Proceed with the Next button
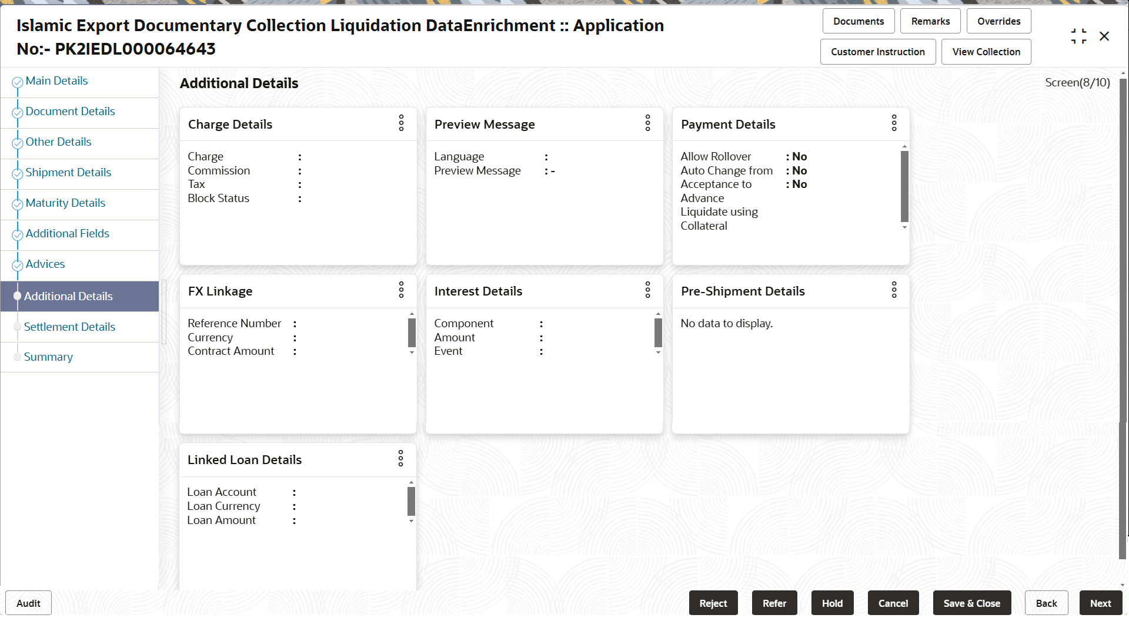The width and height of the screenshot is (1129, 618). click(1100, 603)
